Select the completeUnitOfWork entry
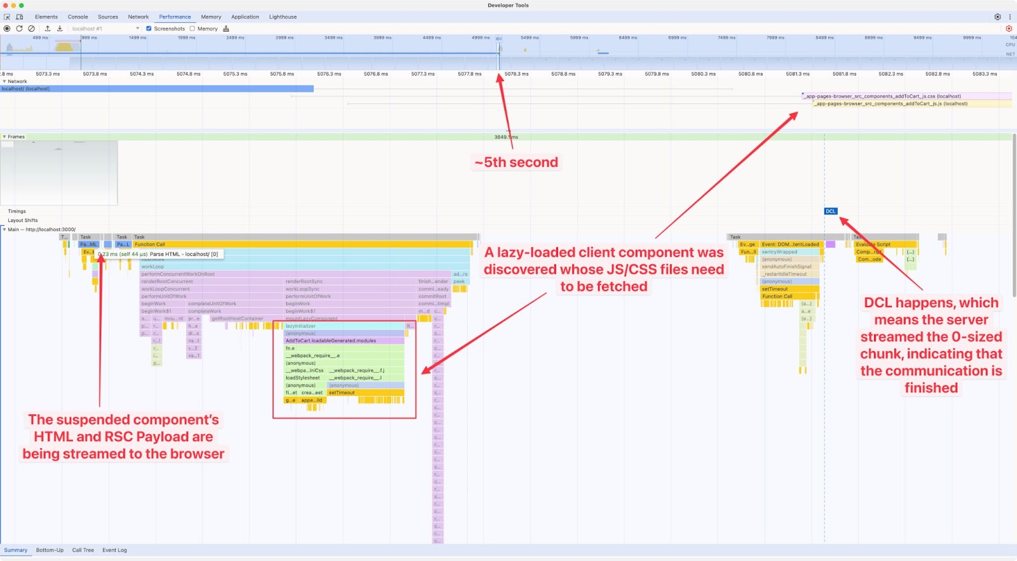This screenshot has height=561, width=1017. coord(235,303)
